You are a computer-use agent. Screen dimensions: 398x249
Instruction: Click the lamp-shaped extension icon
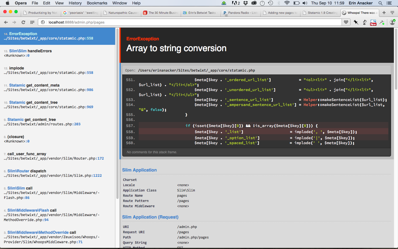point(364,22)
